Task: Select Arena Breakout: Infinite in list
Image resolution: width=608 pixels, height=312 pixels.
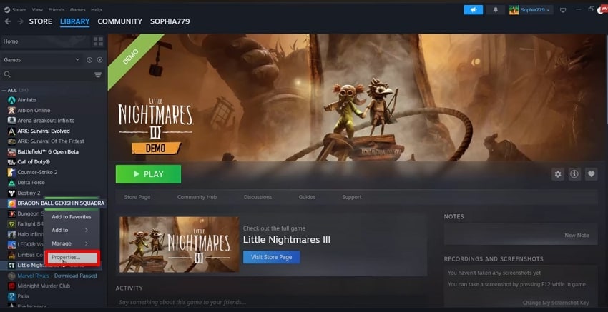Action: (46, 121)
